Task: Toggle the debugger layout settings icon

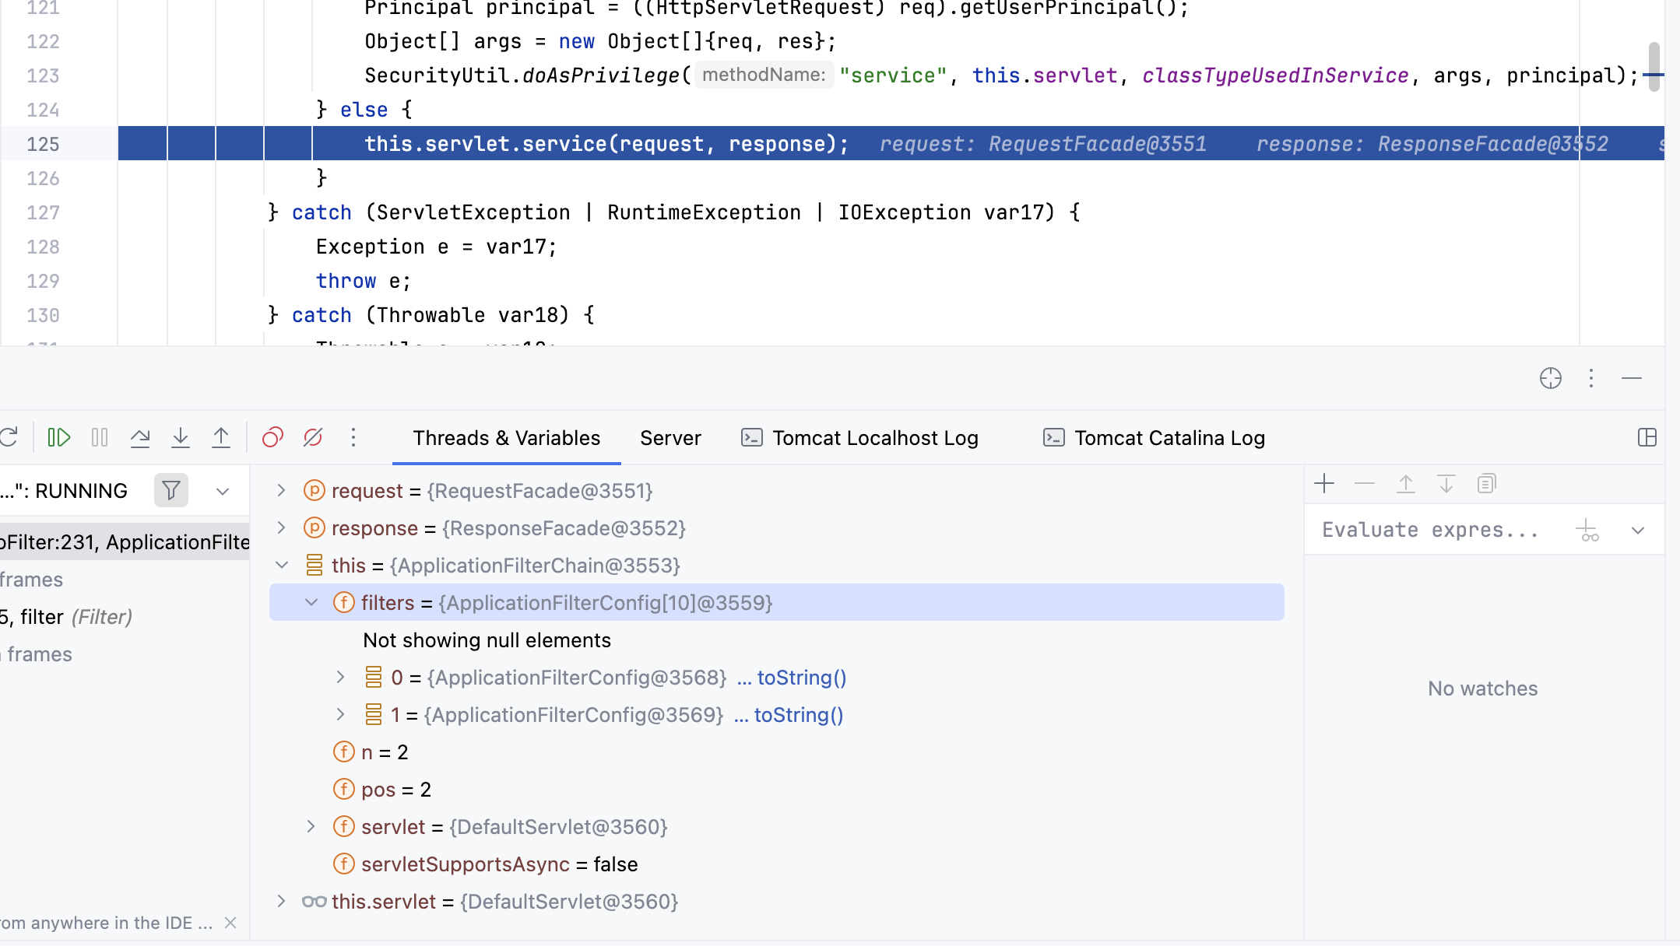Action: [1647, 437]
